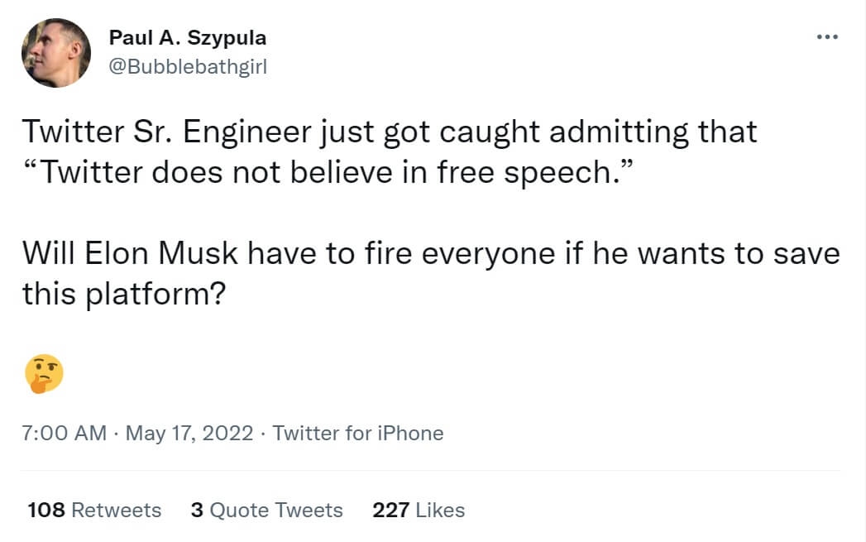This screenshot has width=866, height=542.
Task: Click the bold 3 quote count number
Action: pyautogui.click(x=197, y=510)
